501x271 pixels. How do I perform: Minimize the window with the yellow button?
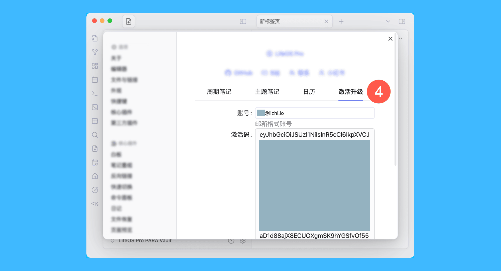click(x=102, y=21)
